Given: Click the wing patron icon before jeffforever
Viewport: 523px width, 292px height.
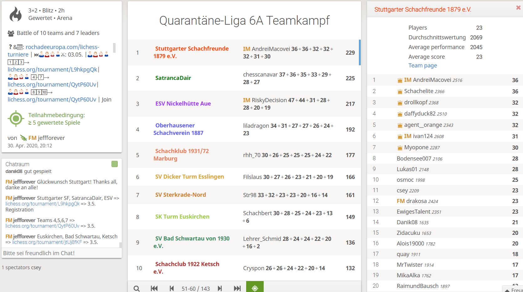Looking at the screenshot, I should [23, 138].
